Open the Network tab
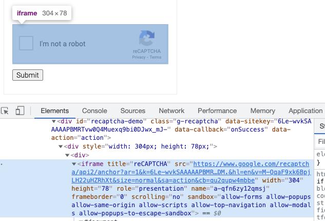Viewport: 325px width, 221px height. [171, 111]
